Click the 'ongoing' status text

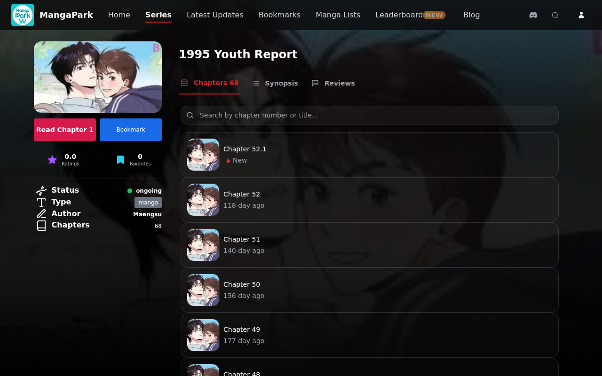click(x=149, y=191)
